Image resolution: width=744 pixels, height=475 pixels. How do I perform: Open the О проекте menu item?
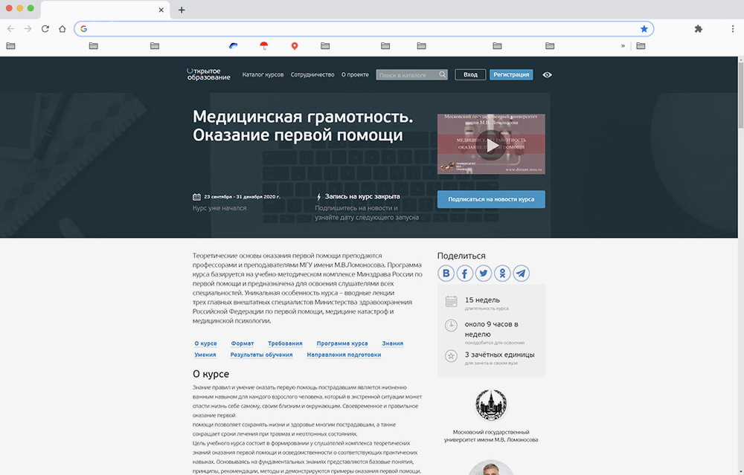coord(355,75)
